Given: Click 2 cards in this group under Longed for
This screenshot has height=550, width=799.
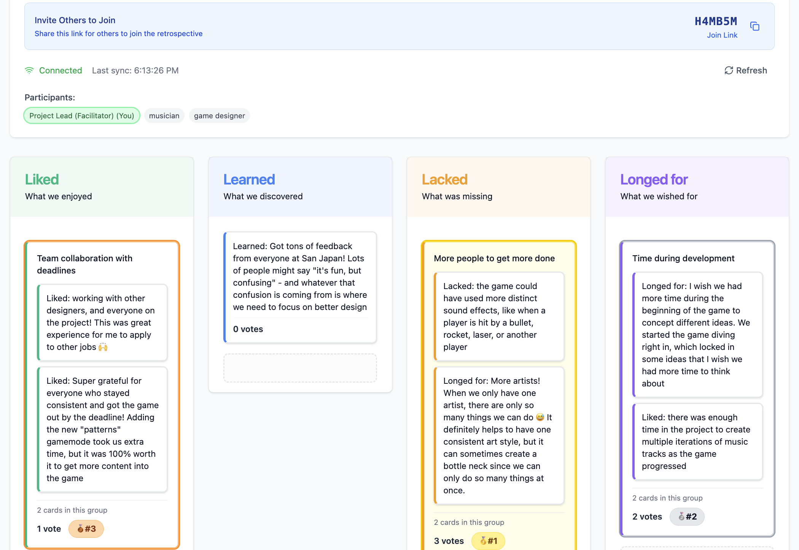Looking at the screenshot, I should [667, 498].
